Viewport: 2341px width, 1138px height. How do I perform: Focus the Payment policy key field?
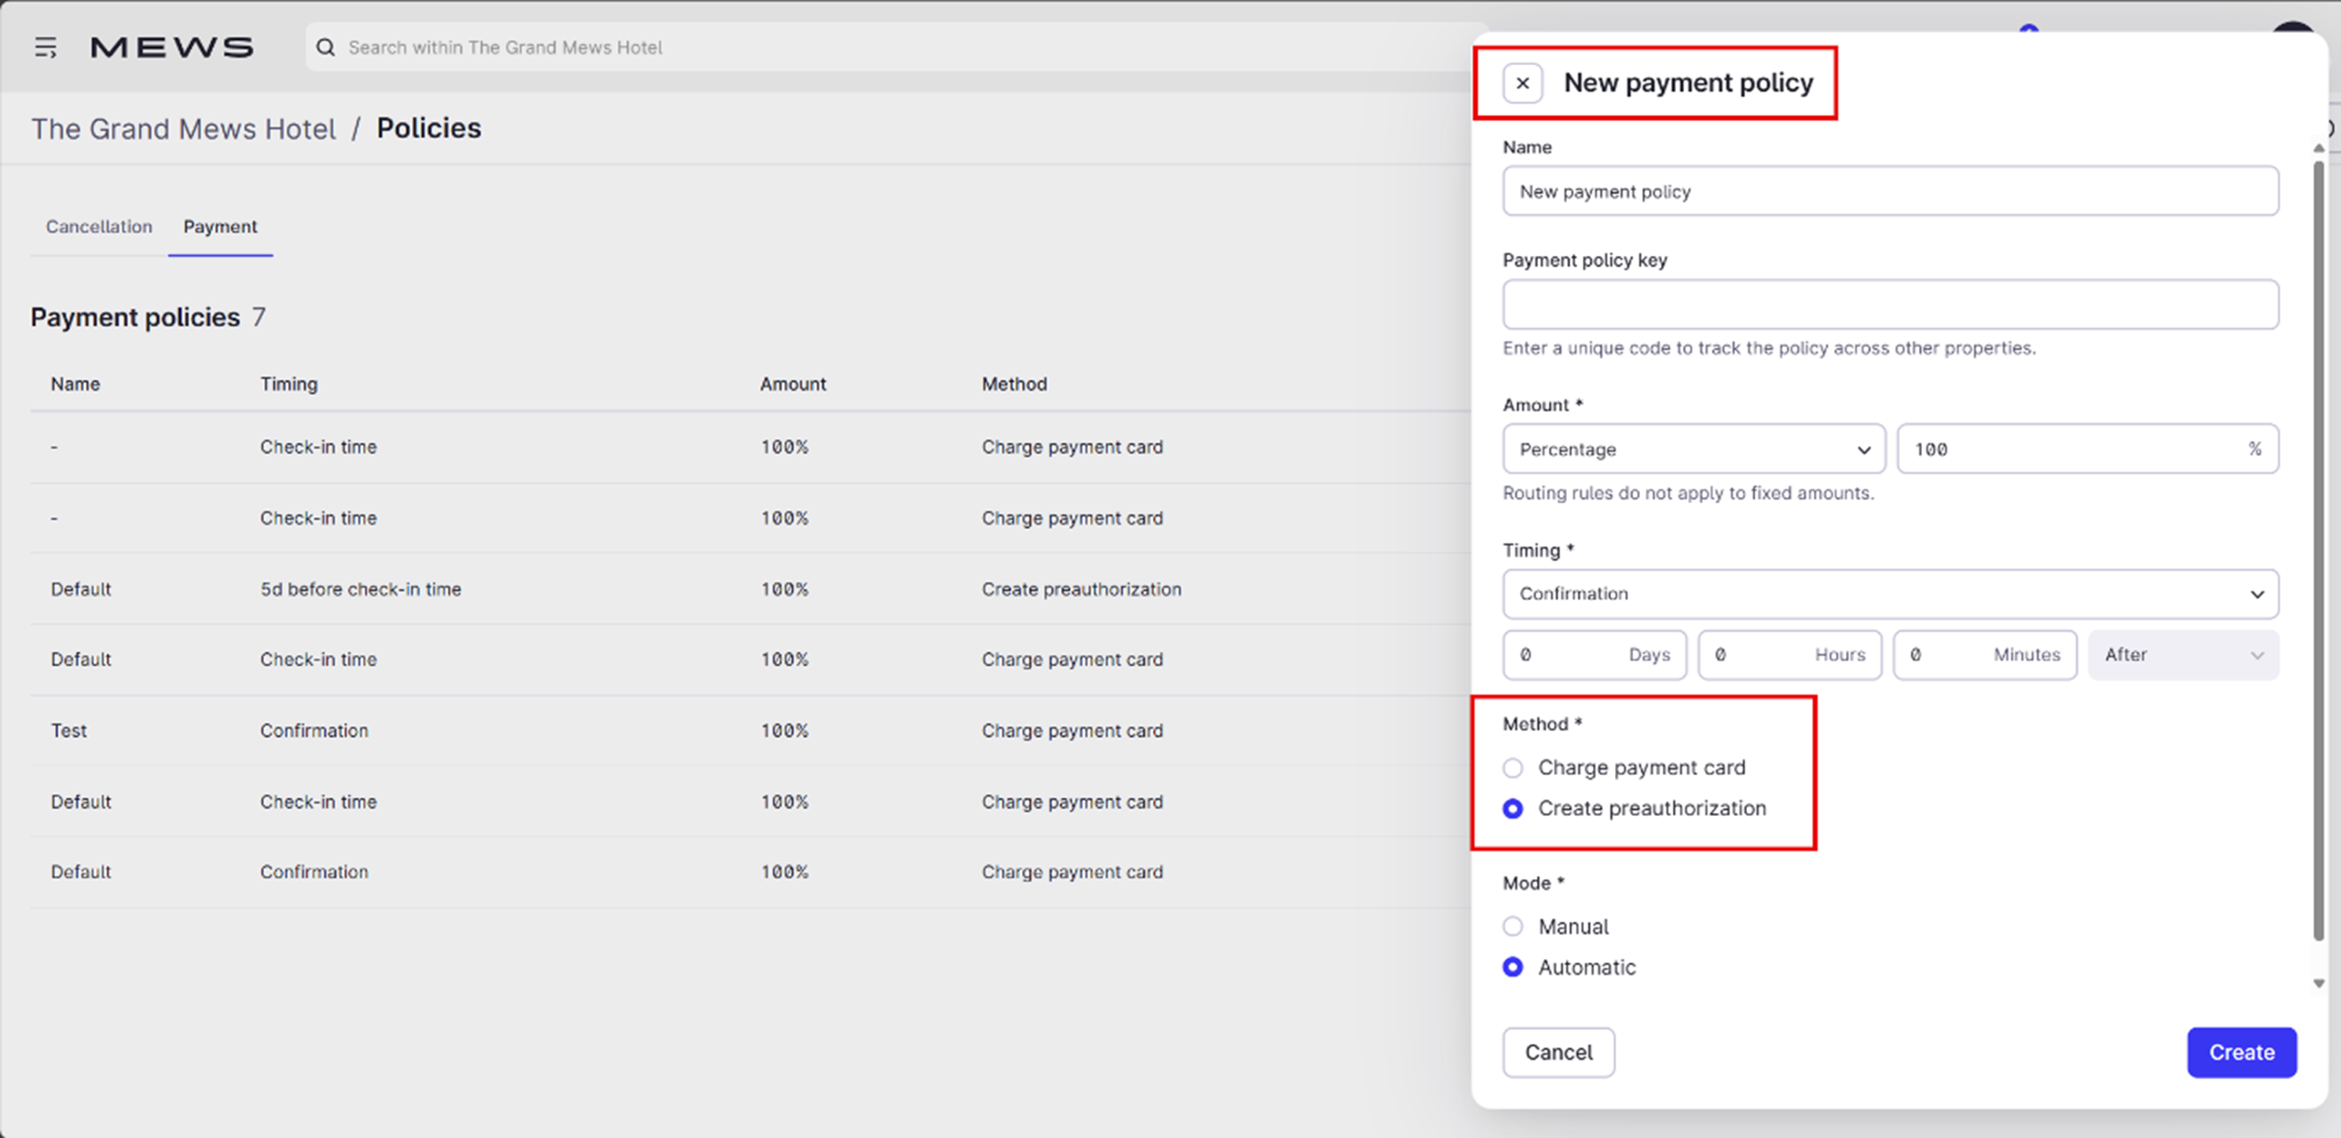coord(1890,304)
